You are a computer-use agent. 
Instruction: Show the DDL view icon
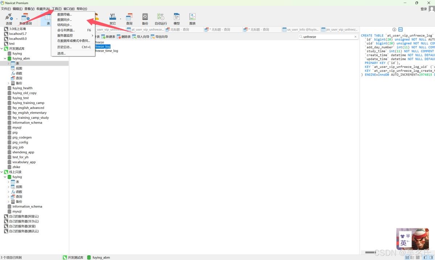pyautogui.click(x=401, y=29)
